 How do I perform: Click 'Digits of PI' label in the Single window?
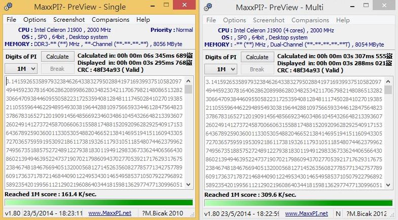point(21,57)
